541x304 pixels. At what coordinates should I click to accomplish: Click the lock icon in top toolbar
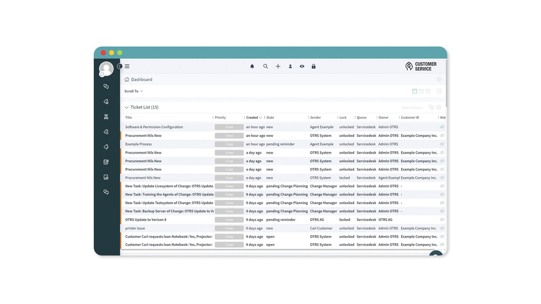click(314, 66)
